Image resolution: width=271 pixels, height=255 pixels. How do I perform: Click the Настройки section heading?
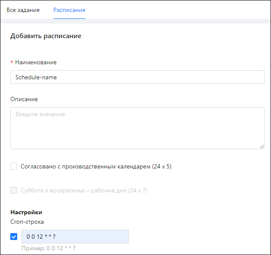(x=26, y=212)
